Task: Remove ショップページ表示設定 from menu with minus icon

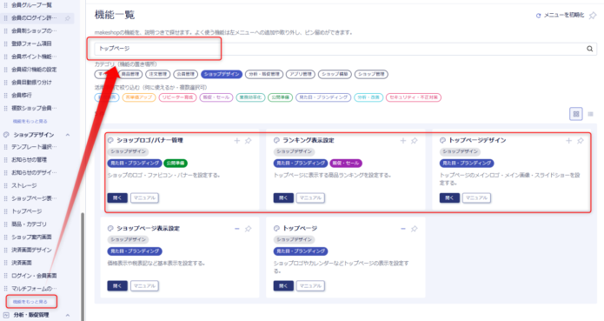Action: (x=237, y=229)
